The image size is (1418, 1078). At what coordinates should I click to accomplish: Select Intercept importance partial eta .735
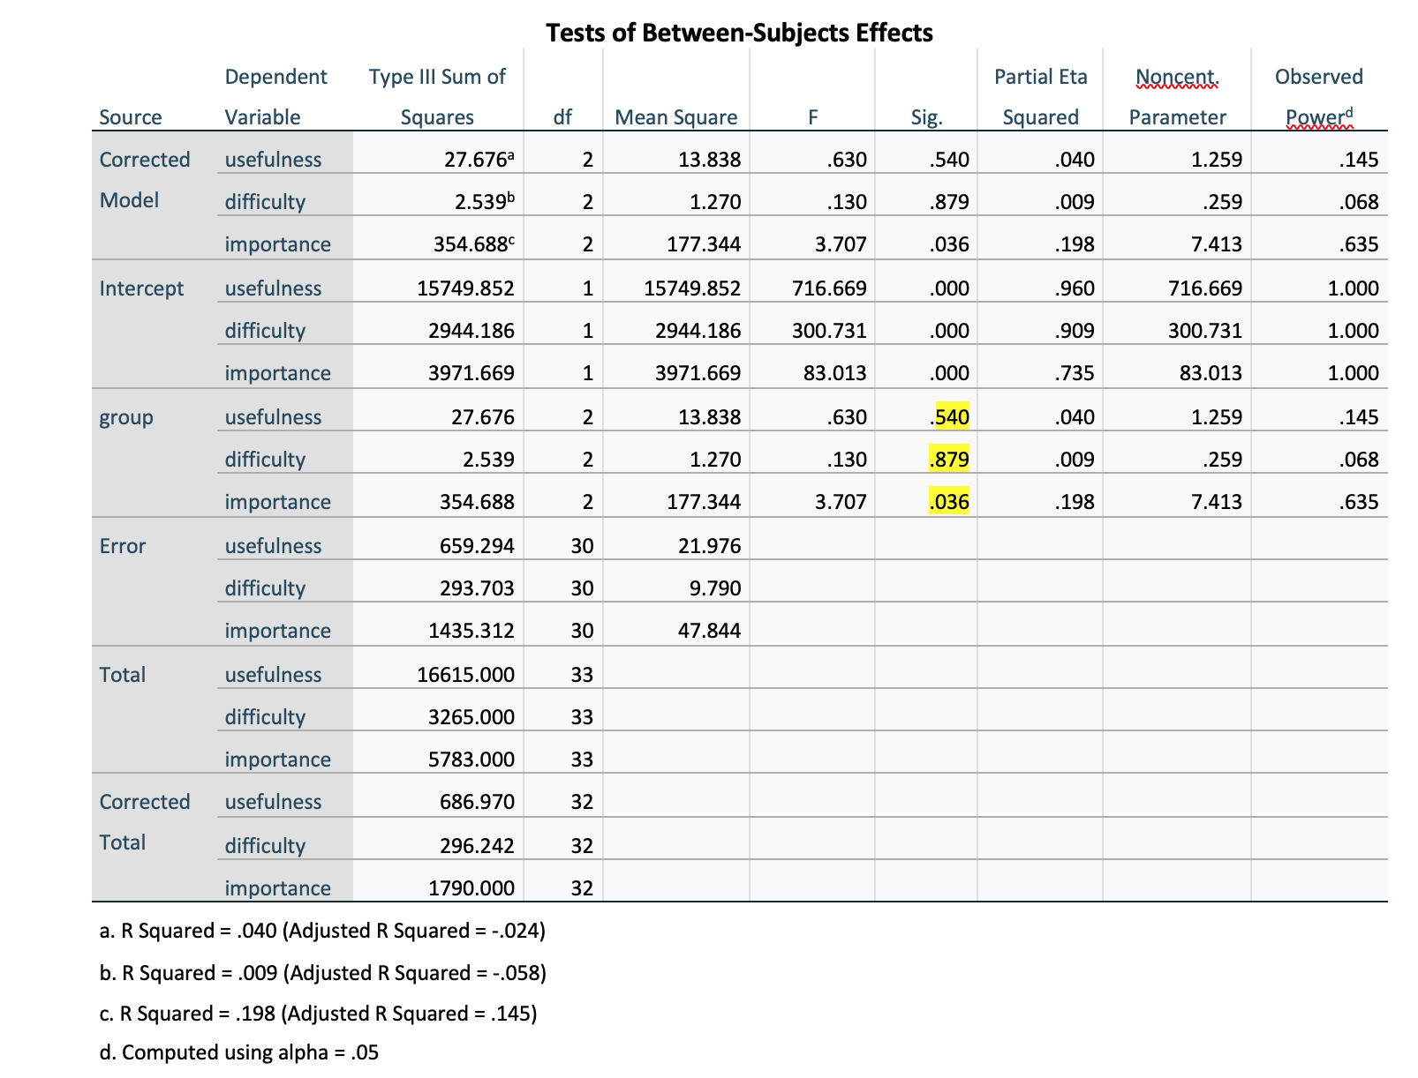tap(1075, 373)
